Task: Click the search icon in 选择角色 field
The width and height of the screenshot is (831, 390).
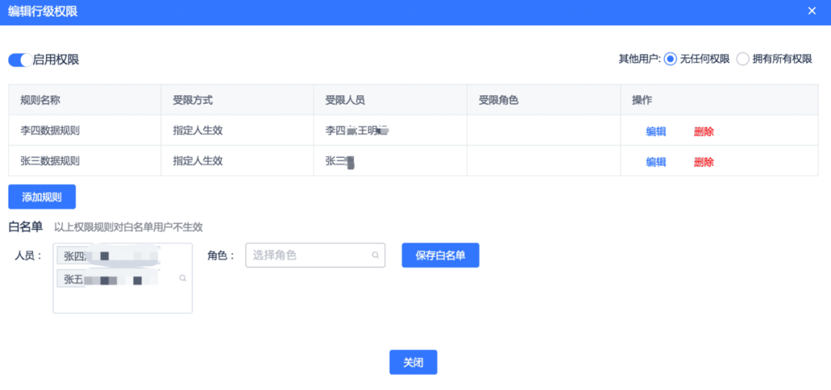Action: 375,255
